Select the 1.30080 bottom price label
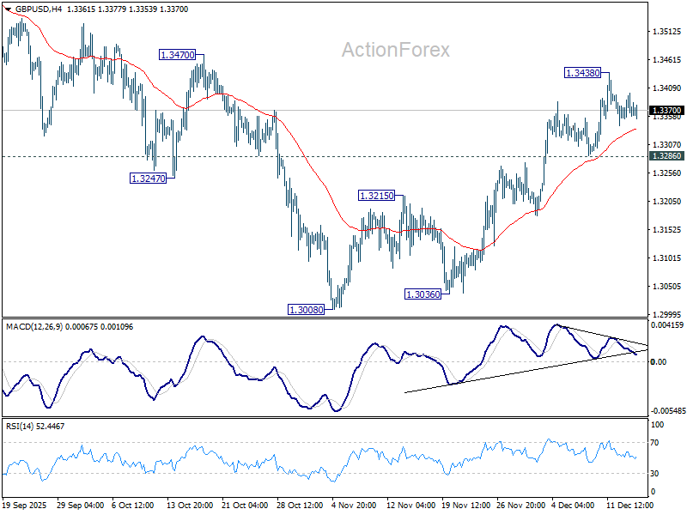 pos(307,309)
